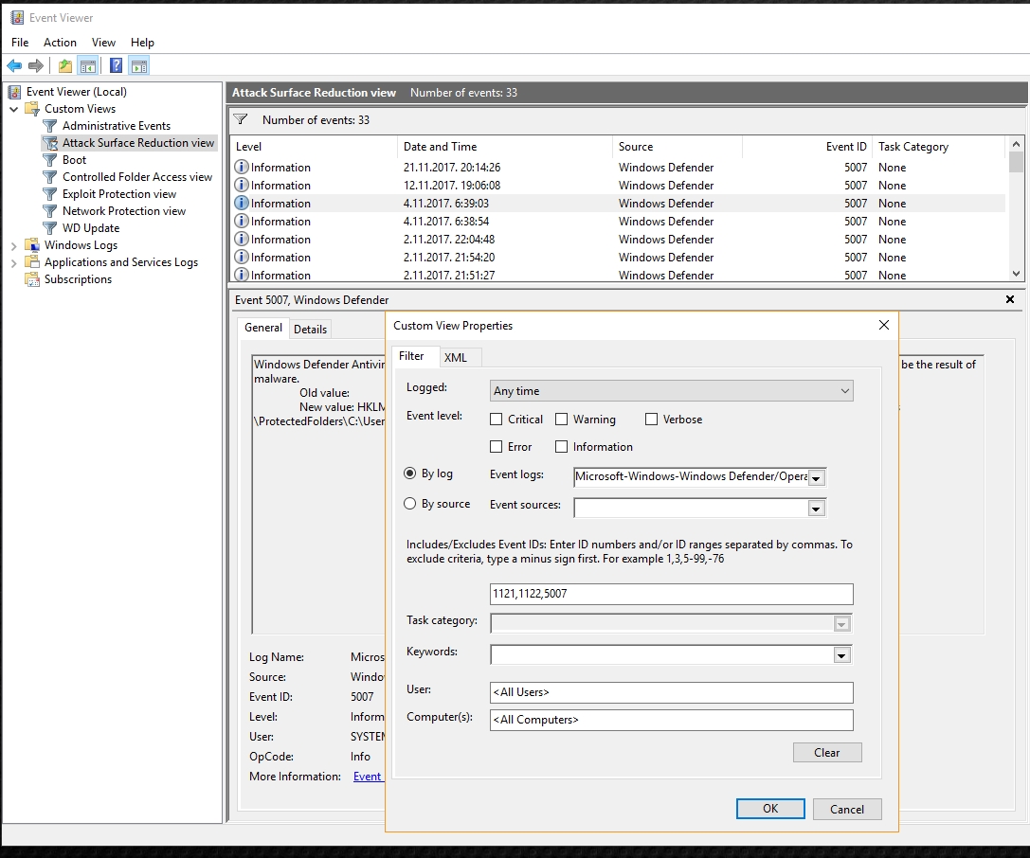
Task: Toggle Show/Hide Console Tree toolbar icon
Action: point(88,66)
